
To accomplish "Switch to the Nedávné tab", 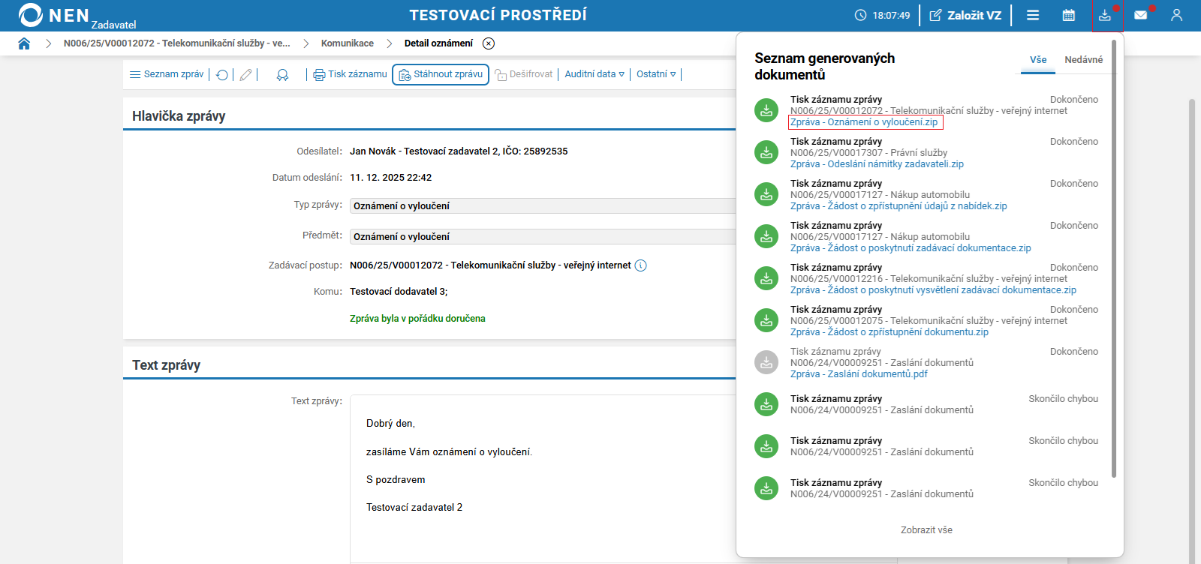I will (x=1083, y=60).
